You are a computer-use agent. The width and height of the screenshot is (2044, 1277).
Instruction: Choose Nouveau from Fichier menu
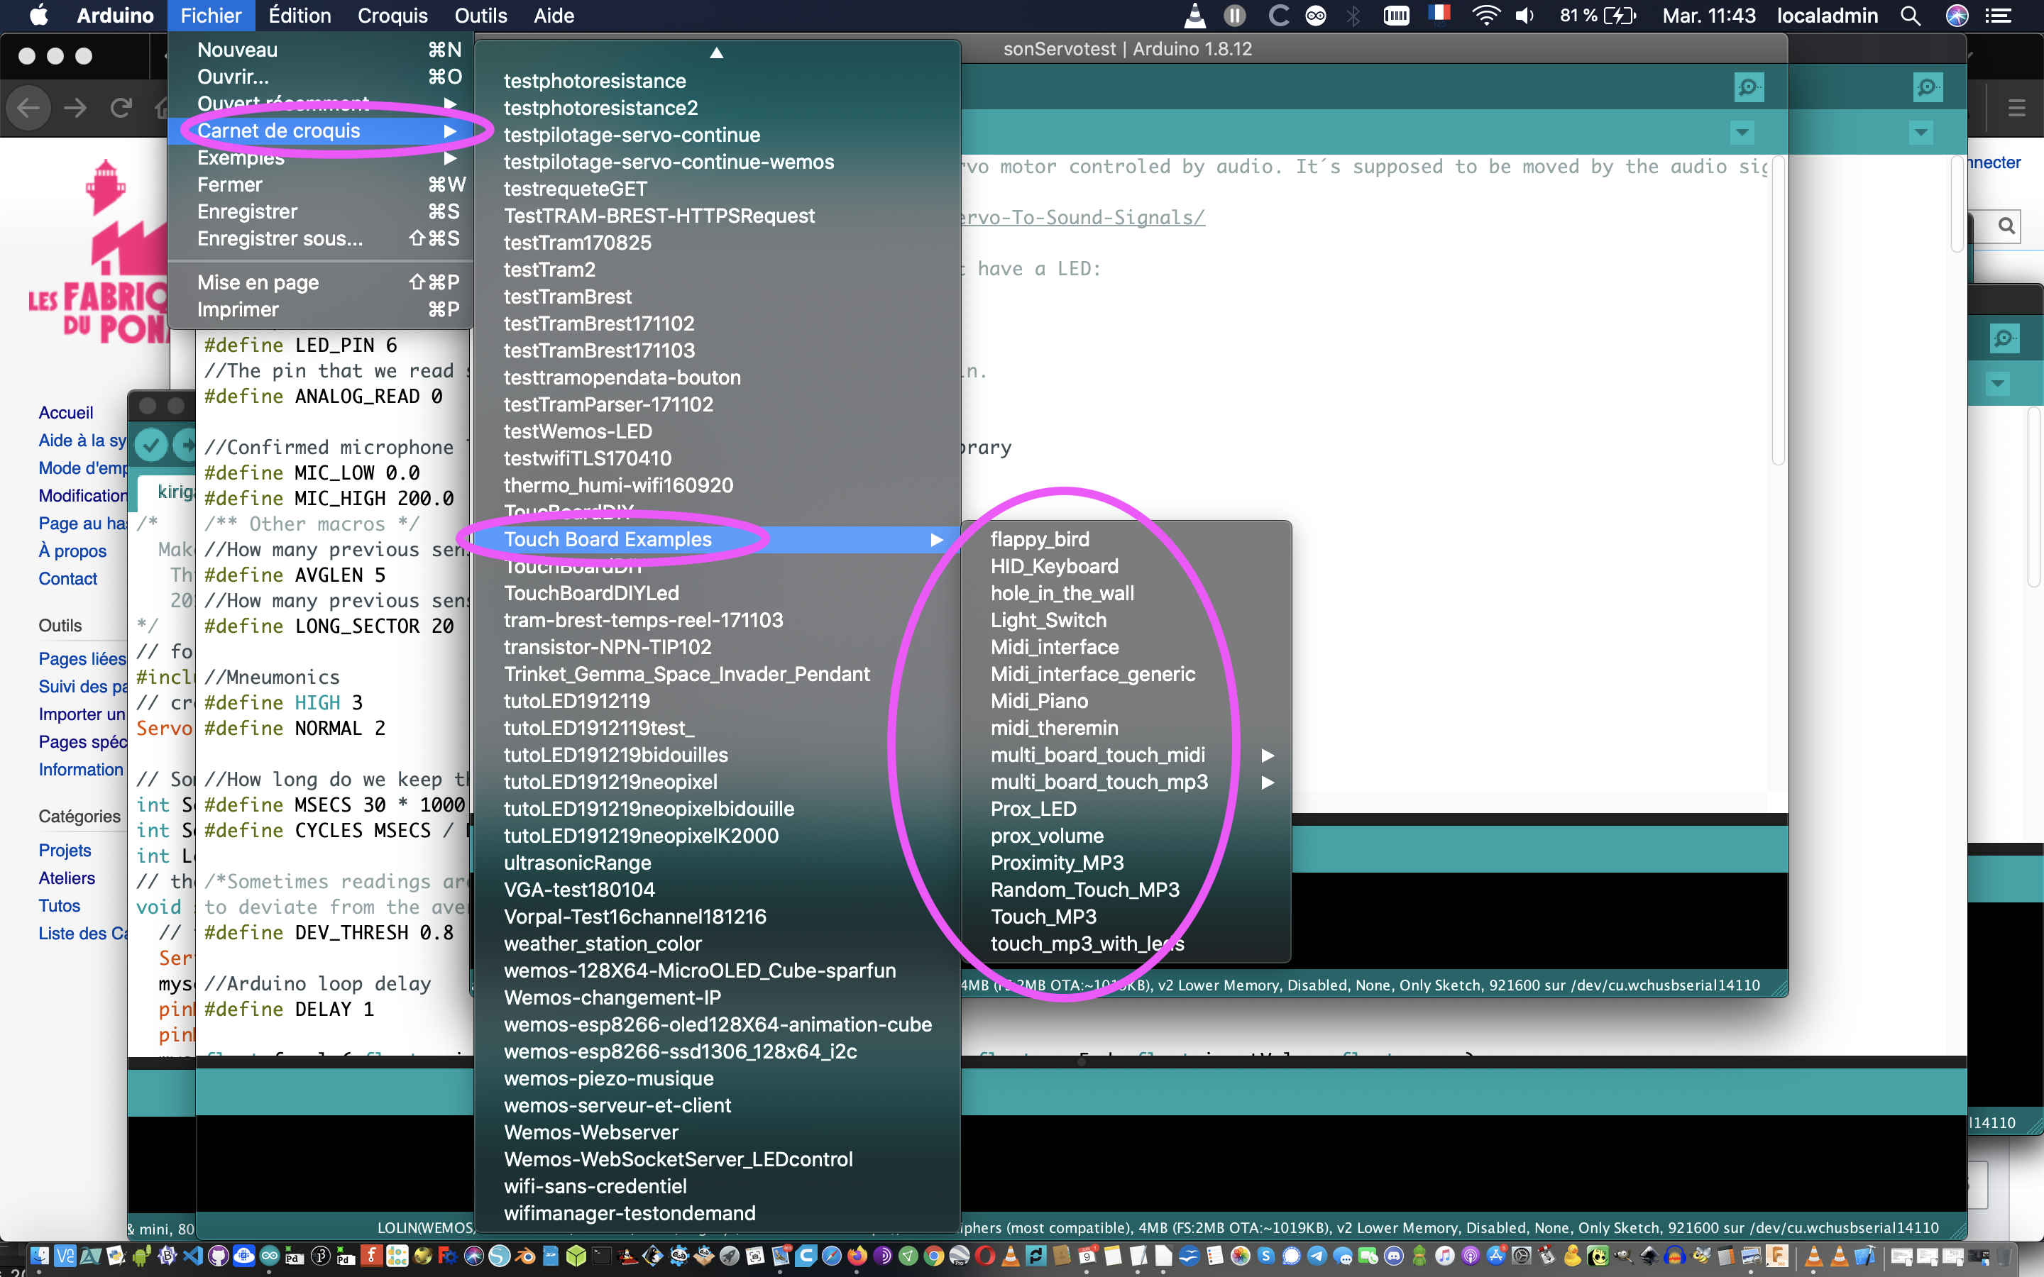point(321,50)
